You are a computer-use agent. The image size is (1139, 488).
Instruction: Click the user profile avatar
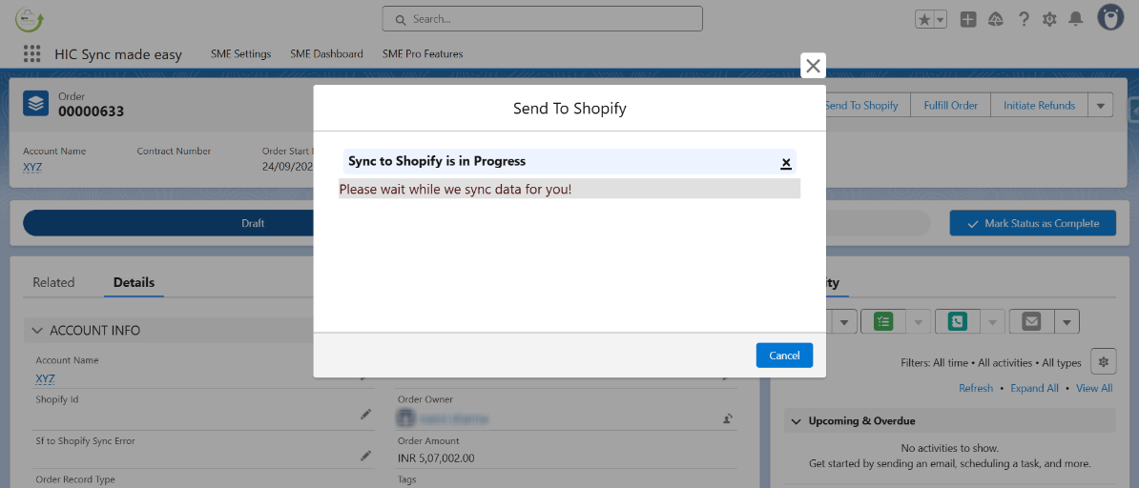pyautogui.click(x=1110, y=17)
